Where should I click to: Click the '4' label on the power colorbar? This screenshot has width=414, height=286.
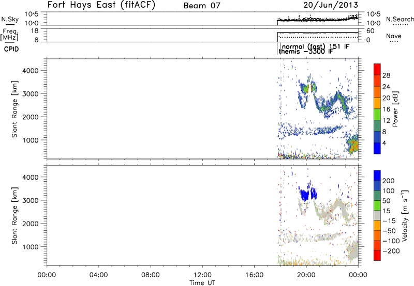click(x=384, y=144)
